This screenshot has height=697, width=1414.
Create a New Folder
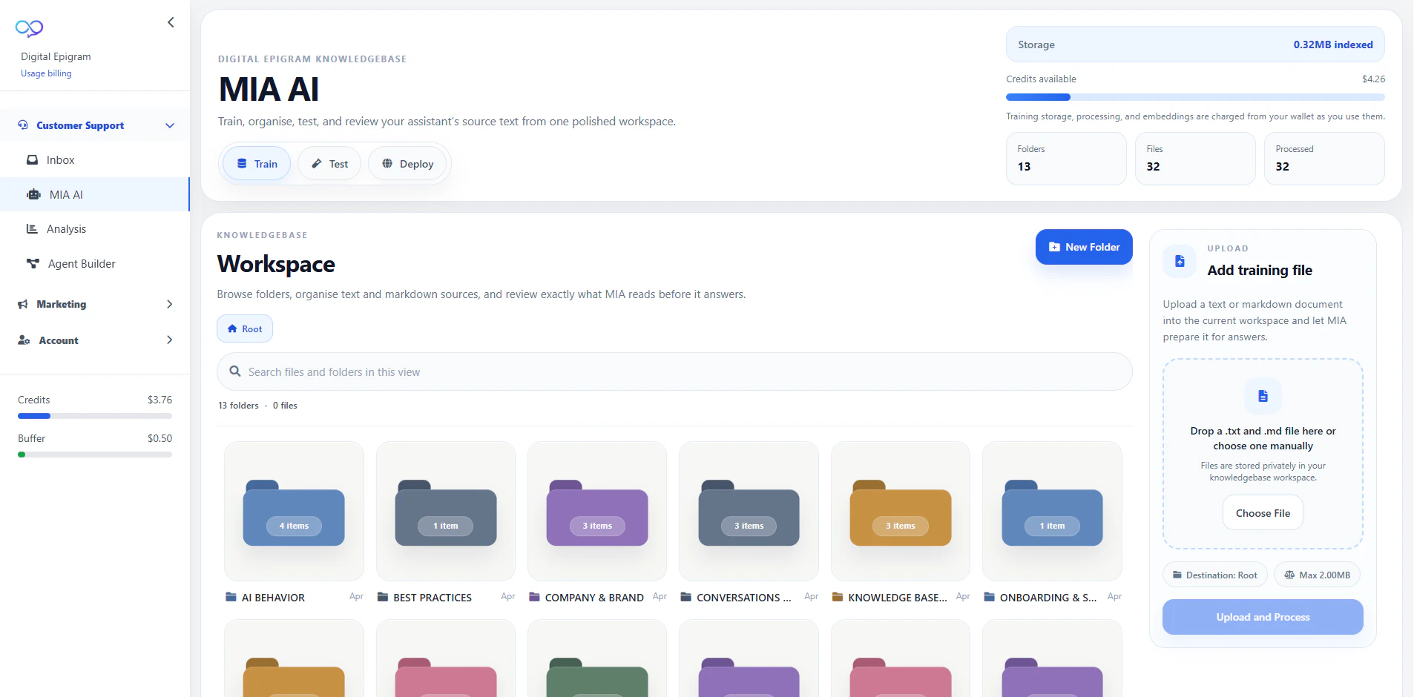point(1084,247)
